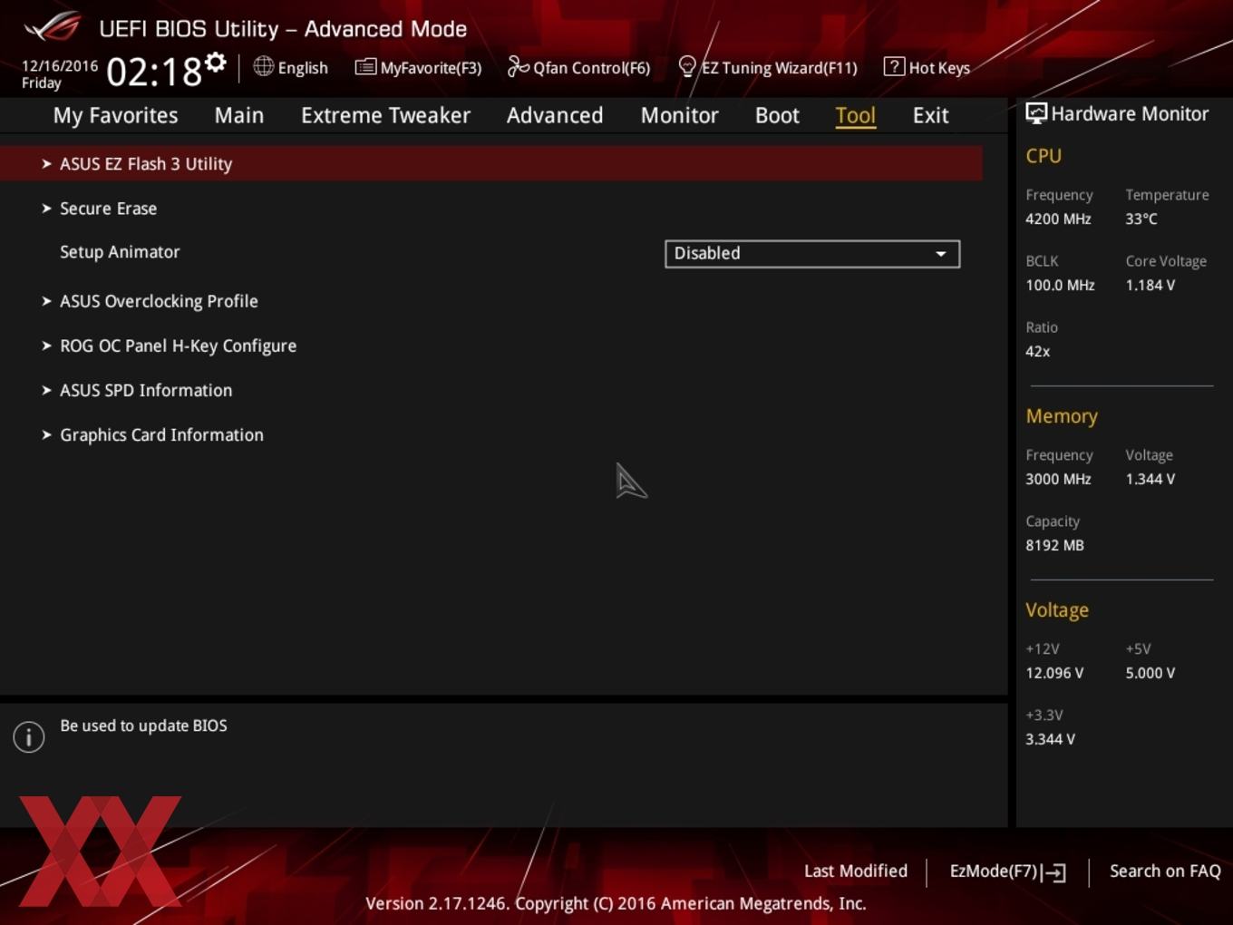The image size is (1233, 925).
Task: Expand ASUS SPD Information arrow
Action: (46, 390)
